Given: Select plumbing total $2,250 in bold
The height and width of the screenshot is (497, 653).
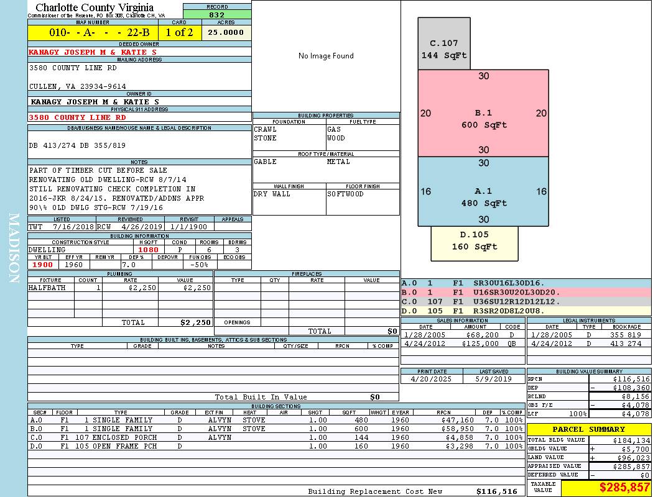Looking at the screenshot, I should (x=195, y=322).
